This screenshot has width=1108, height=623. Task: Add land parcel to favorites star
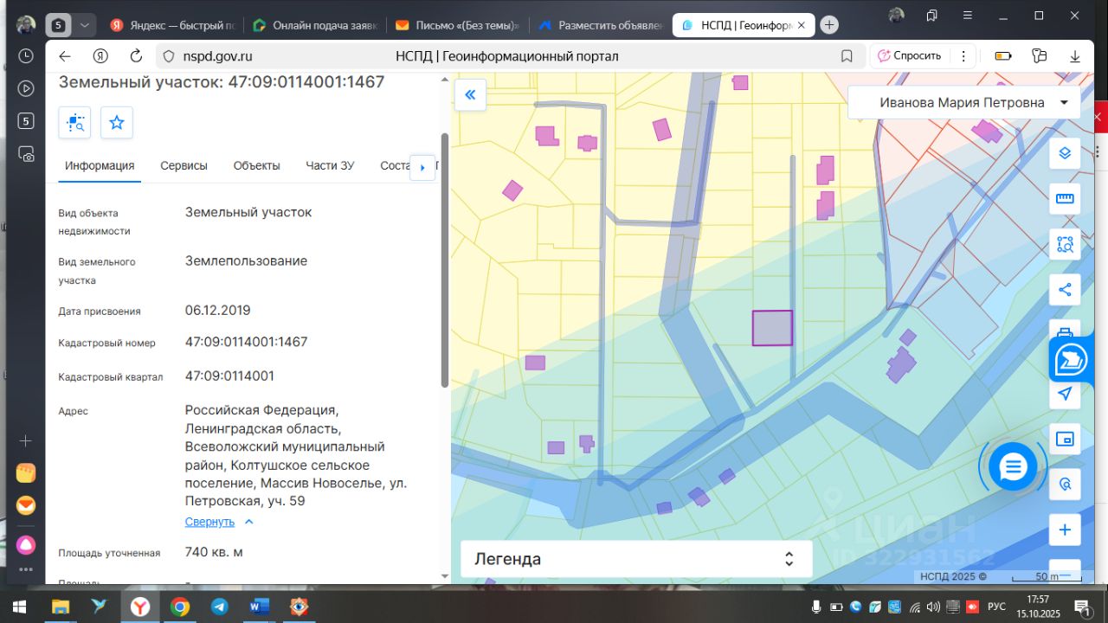pos(117,123)
